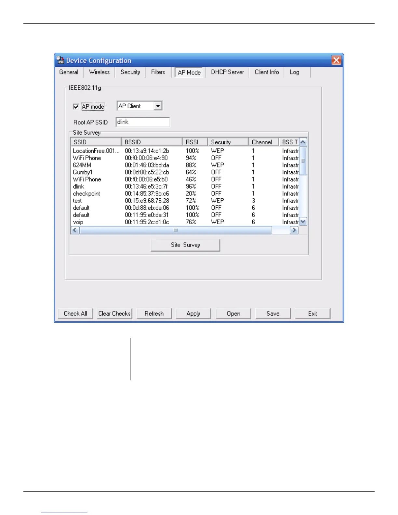Screen dimensions: 398x515
Task: Click the 76% RSSI value
Action: tap(191, 222)
